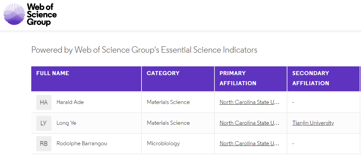Screen dimensions: 361x161
Task: Click the Web of Science Group wordmark text
Action: click(42, 14)
